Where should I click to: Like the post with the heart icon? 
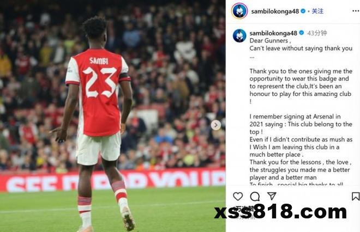(x=238, y=197)
